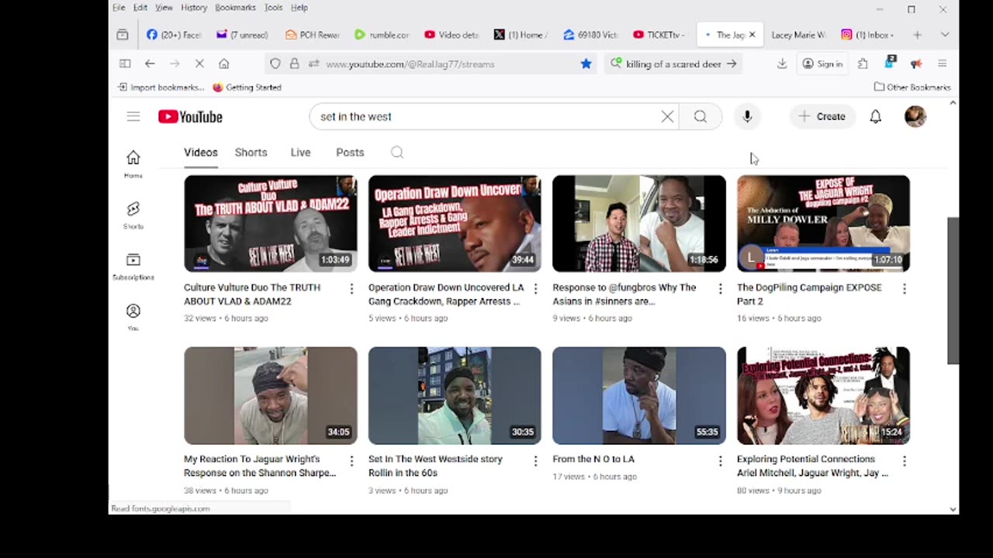Image resolution: width=993 pixels, height=558 pixels.
Task: Open Firefox View button
Action: [123, 35]
